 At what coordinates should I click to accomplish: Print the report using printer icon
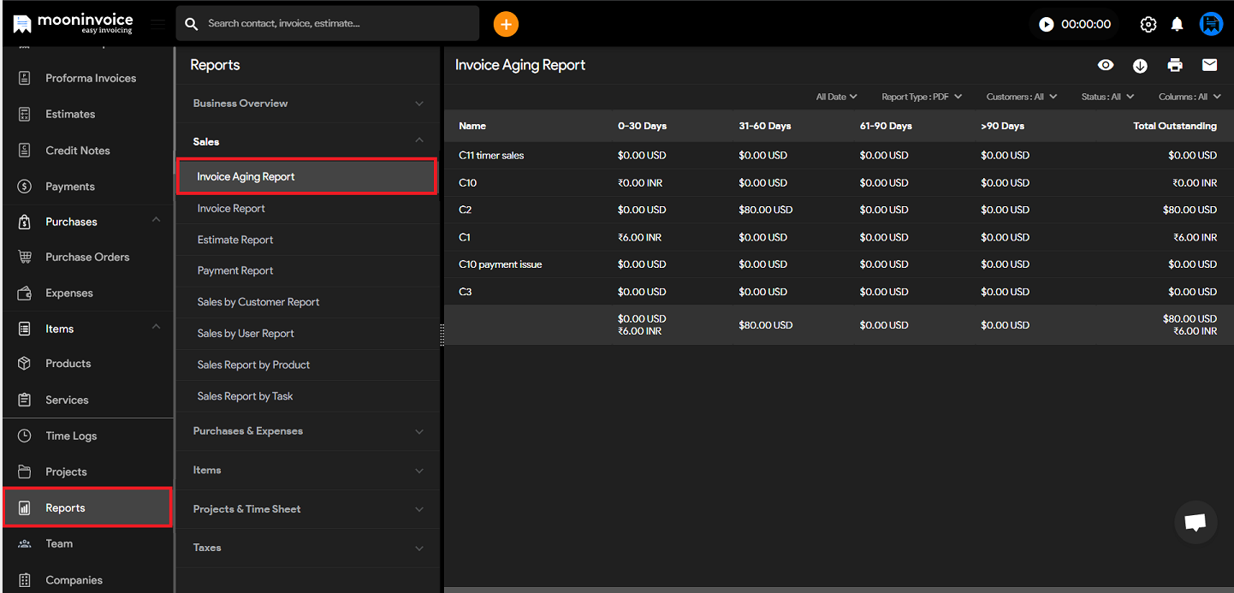(1175, 65)
